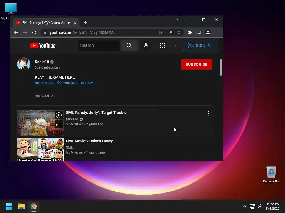Open Chrome three-dot menu
Image resolution: width=285 pixels, height=213 pixels.
[217, 33]
